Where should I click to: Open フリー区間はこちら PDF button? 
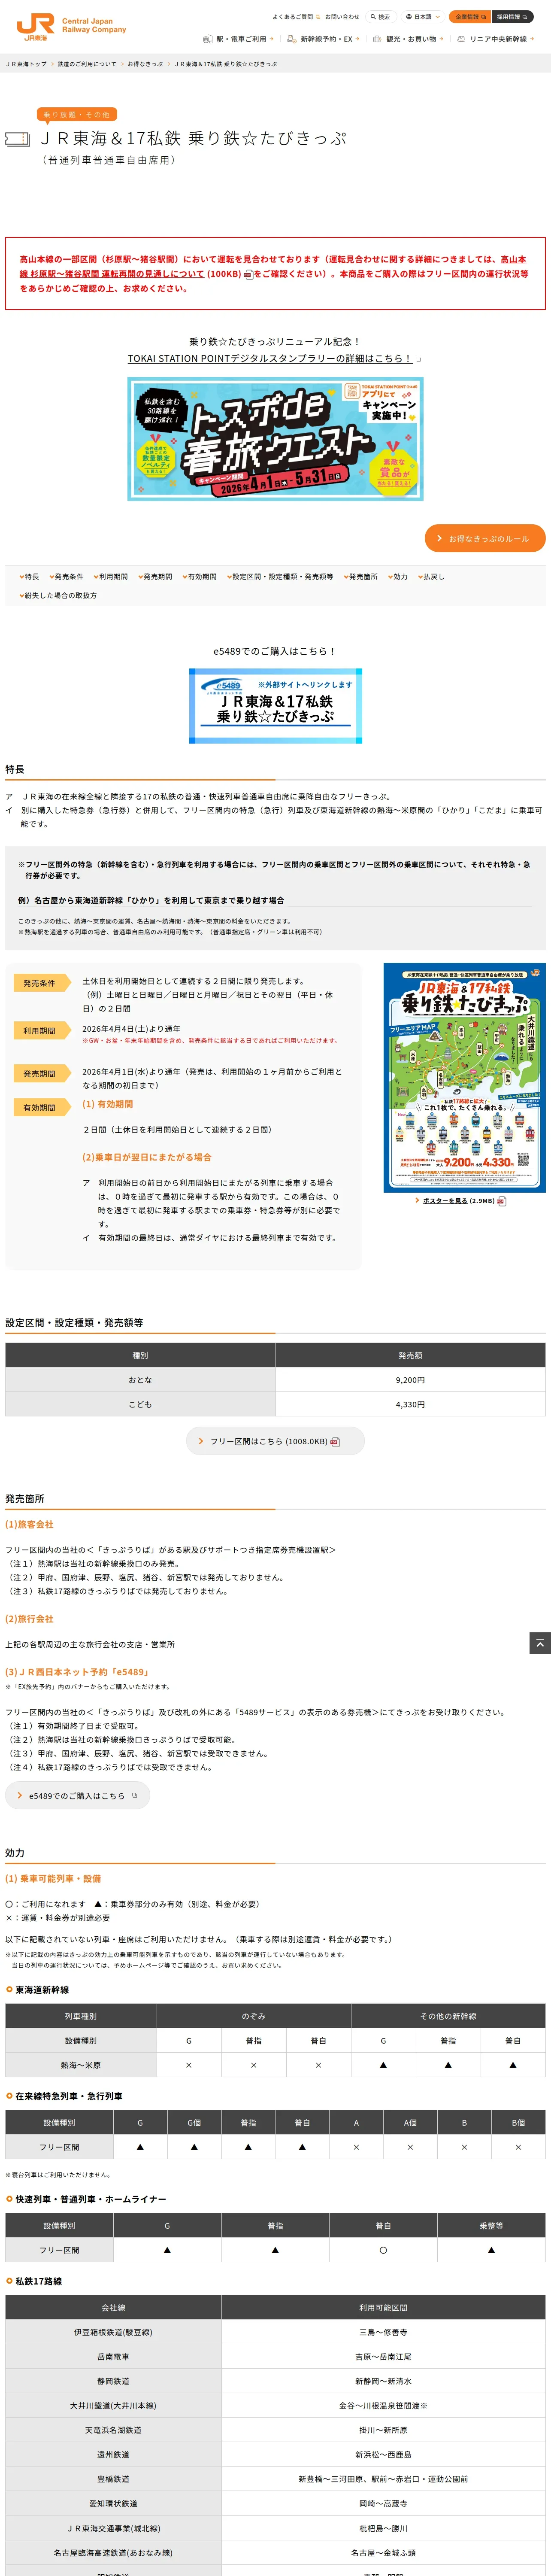point(275,1441)
